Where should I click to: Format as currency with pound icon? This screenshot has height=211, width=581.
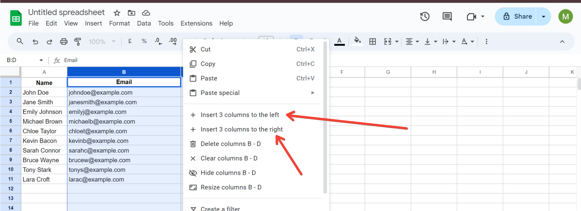(x=130, y=41)
